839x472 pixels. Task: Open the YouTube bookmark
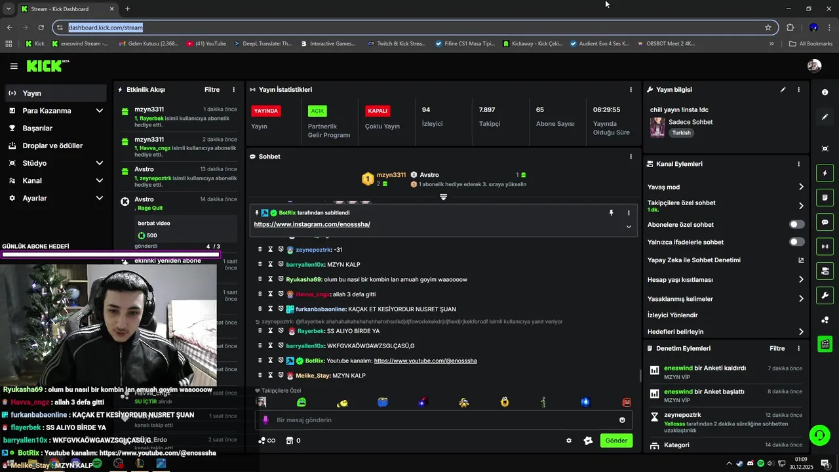tap(206, 44)
